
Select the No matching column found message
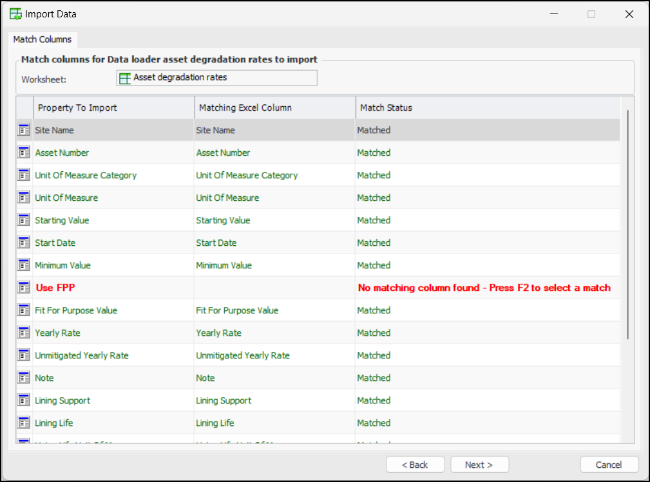(x=484, y=288)
